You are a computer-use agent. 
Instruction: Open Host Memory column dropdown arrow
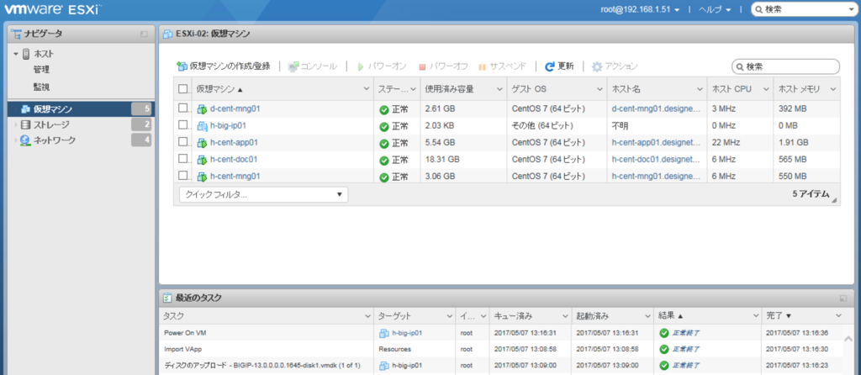tap(833, 89)
